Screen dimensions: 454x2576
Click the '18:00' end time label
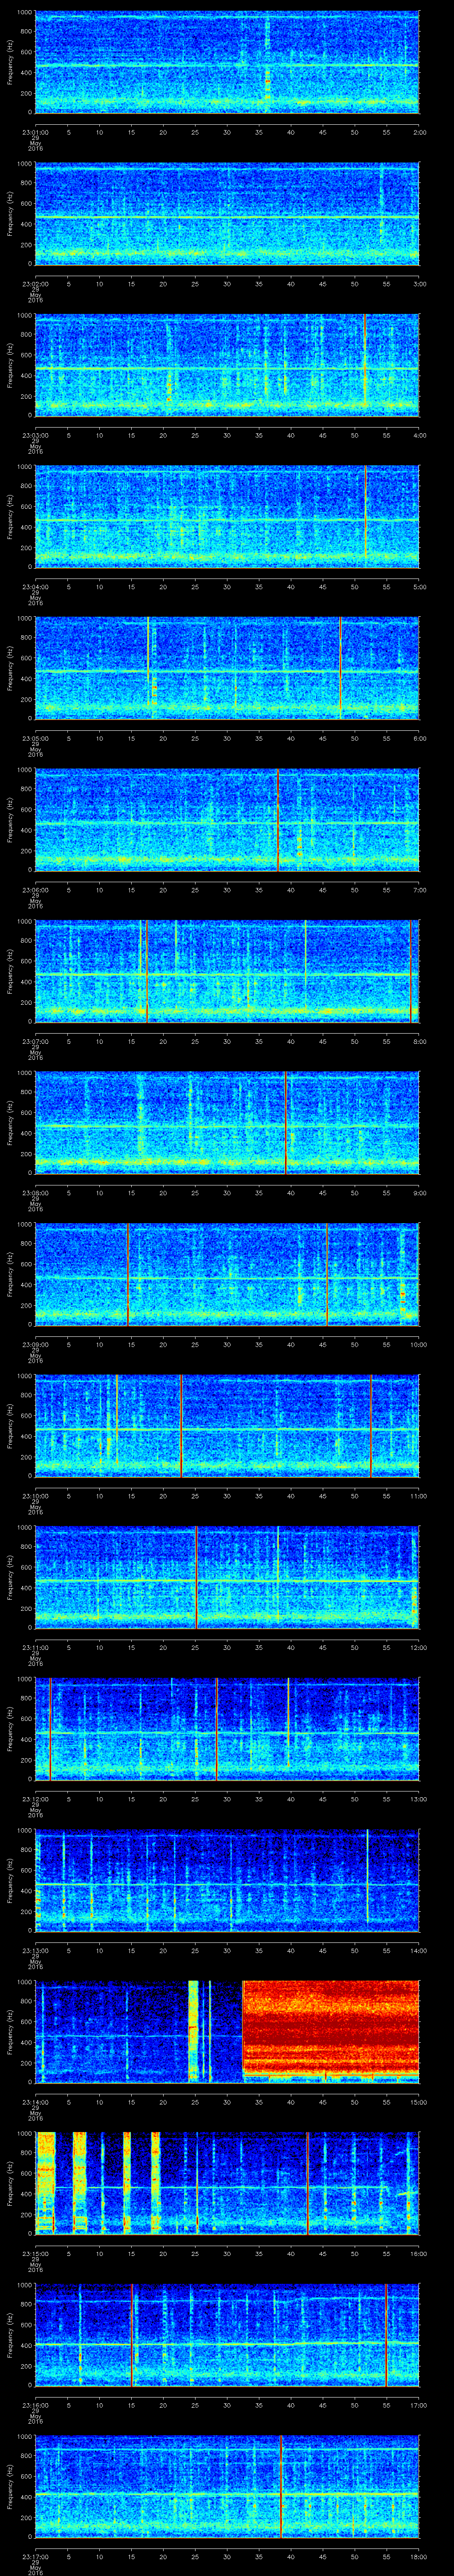tap(418, 2556)
